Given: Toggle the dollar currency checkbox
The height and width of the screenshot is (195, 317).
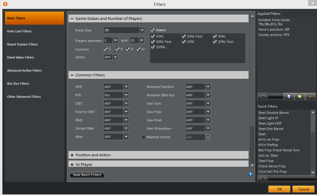Looking at the screenshot, I should (x=106, y=49).
